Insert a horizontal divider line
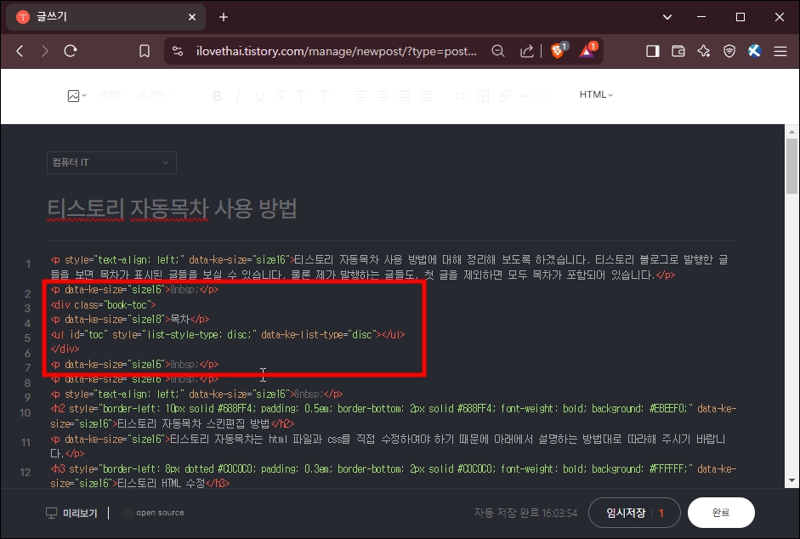Viewport: 800px width, 539px height. (525, 96)
